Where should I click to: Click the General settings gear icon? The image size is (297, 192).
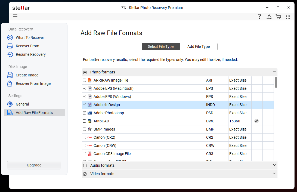(10, 104)
